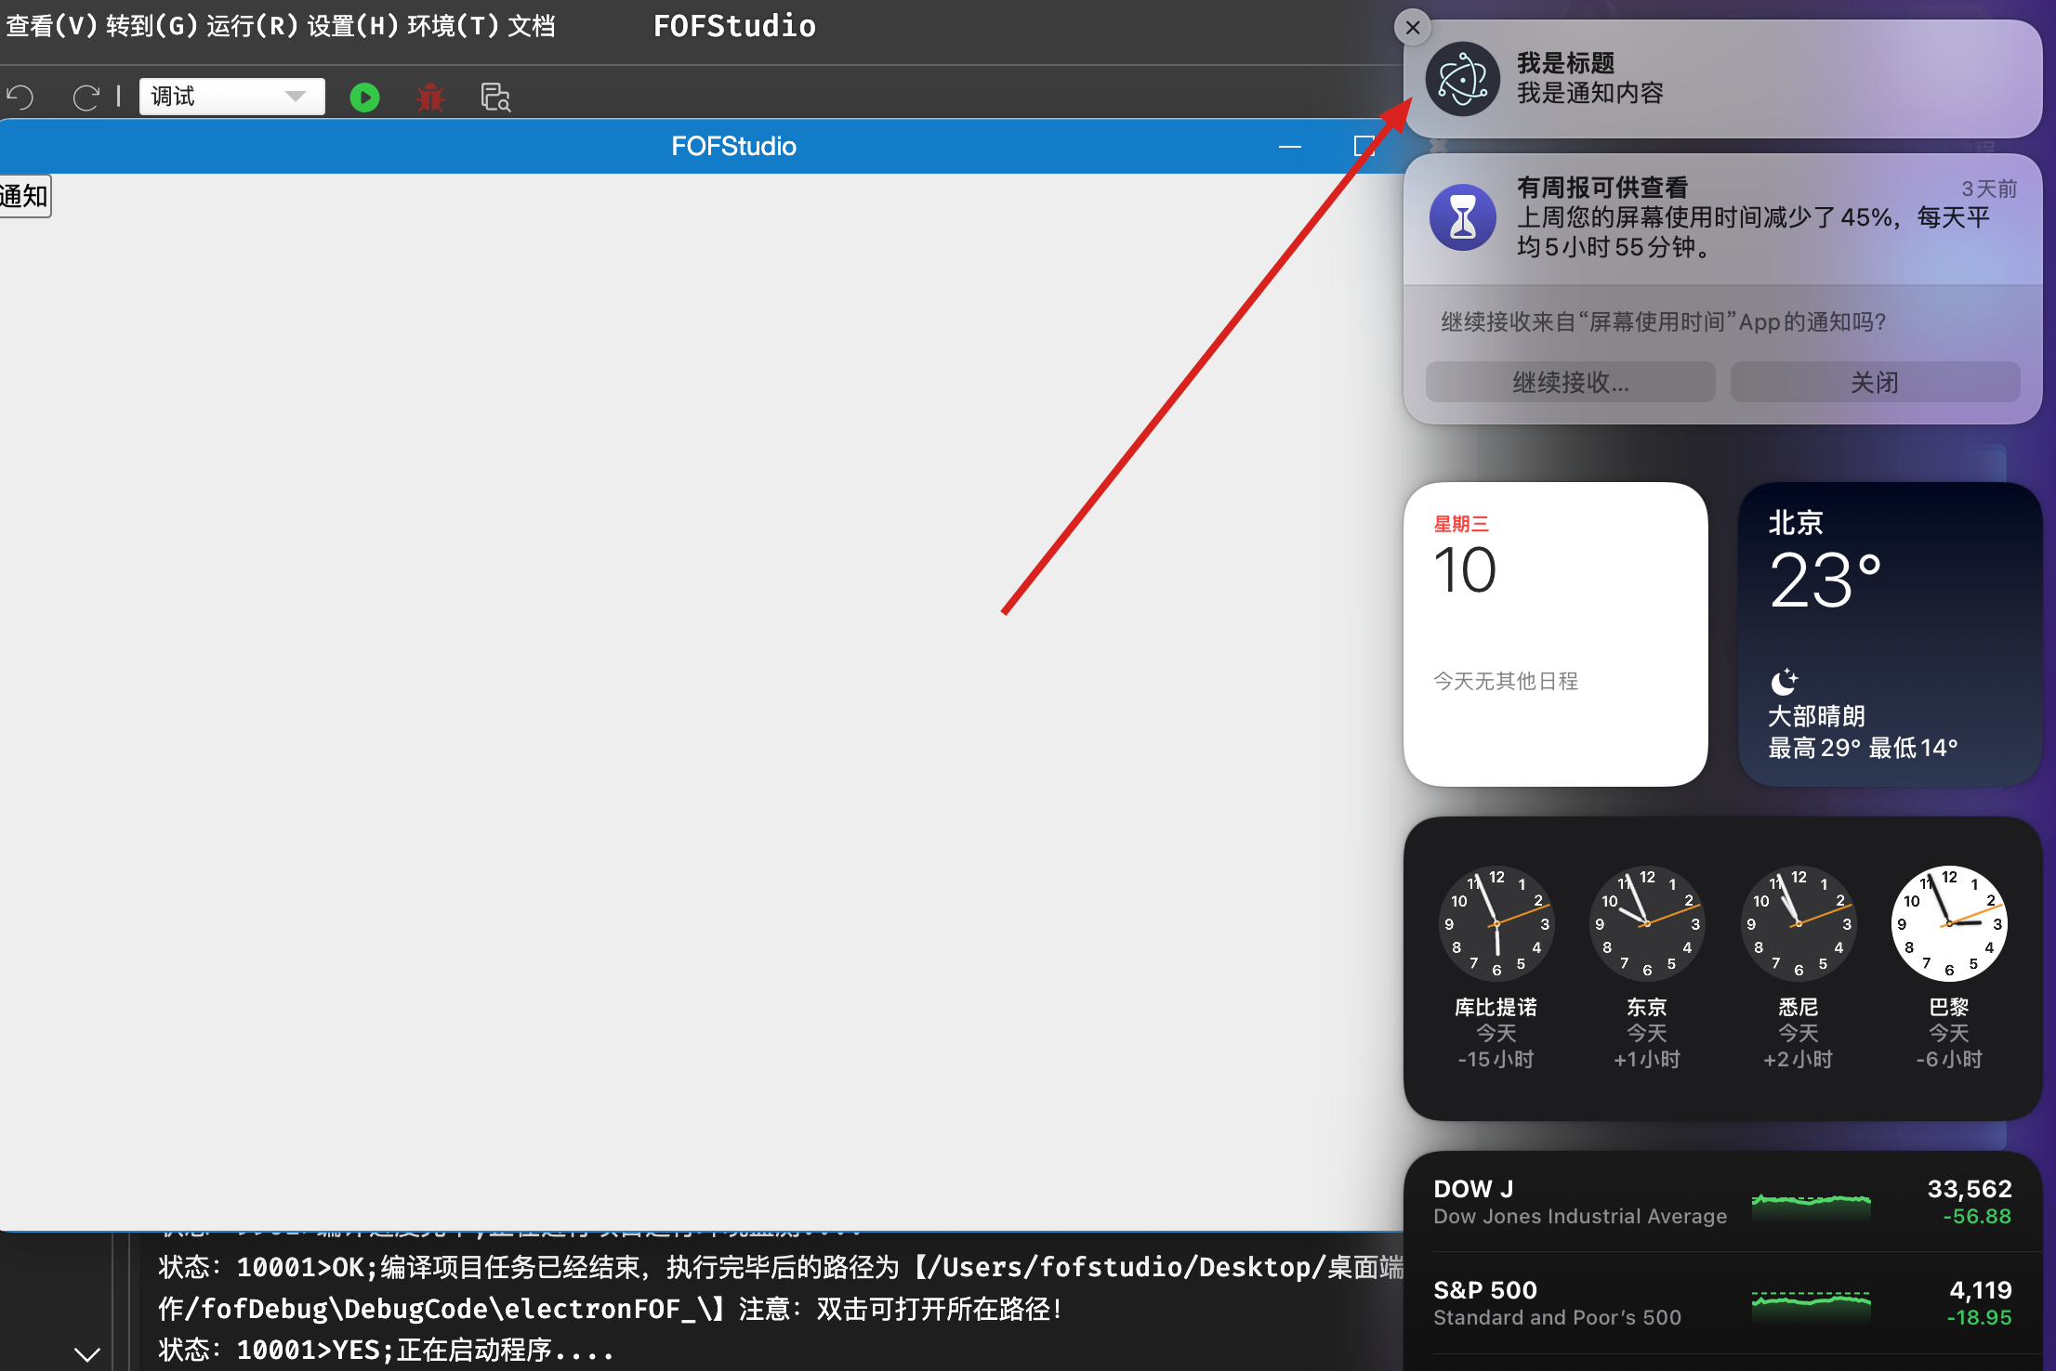This screenshot has height=1371, width=2056.
Task: Expand the output panel chevron at bottom left
Action: click(87, 1354)
